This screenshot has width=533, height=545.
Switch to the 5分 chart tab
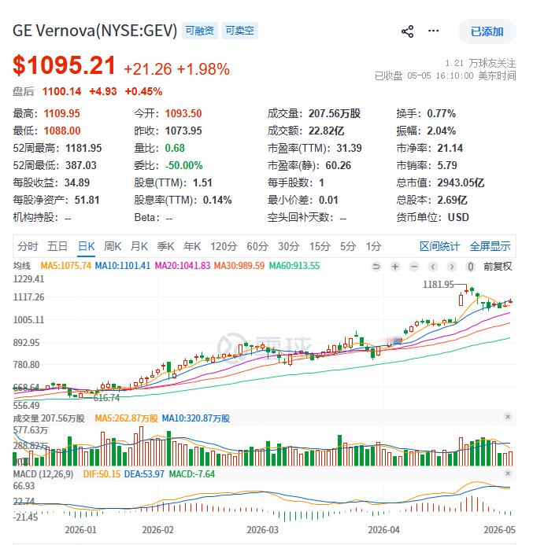click(x=348, y=246)
